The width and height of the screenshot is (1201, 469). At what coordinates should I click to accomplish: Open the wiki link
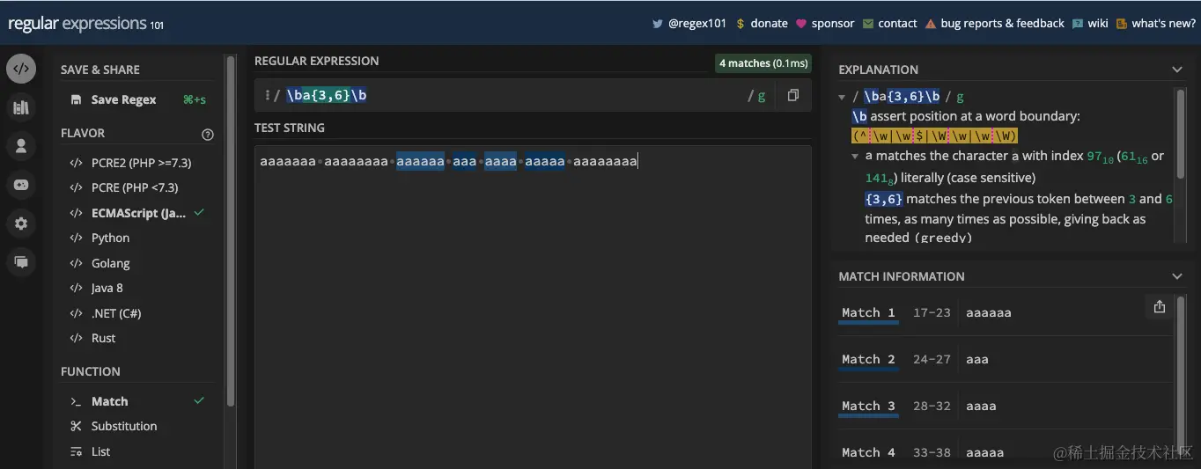[1090, 24]
